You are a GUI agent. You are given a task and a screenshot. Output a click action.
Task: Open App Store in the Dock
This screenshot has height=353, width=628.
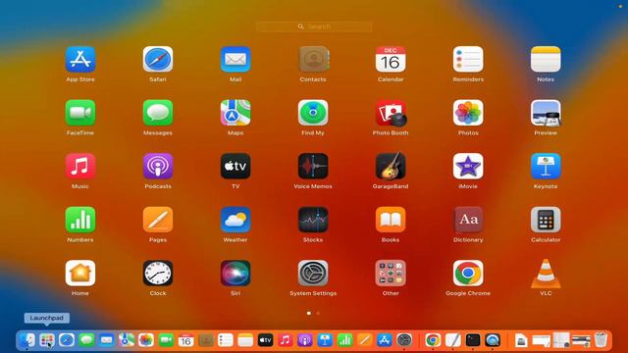coord(385,340)
